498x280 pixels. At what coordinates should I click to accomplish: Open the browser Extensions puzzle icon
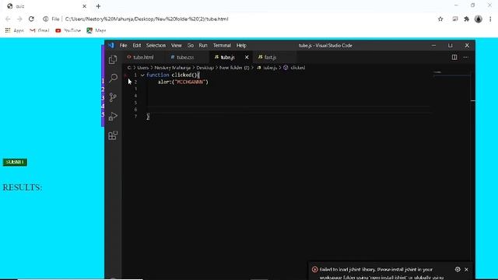pos(467,19)
